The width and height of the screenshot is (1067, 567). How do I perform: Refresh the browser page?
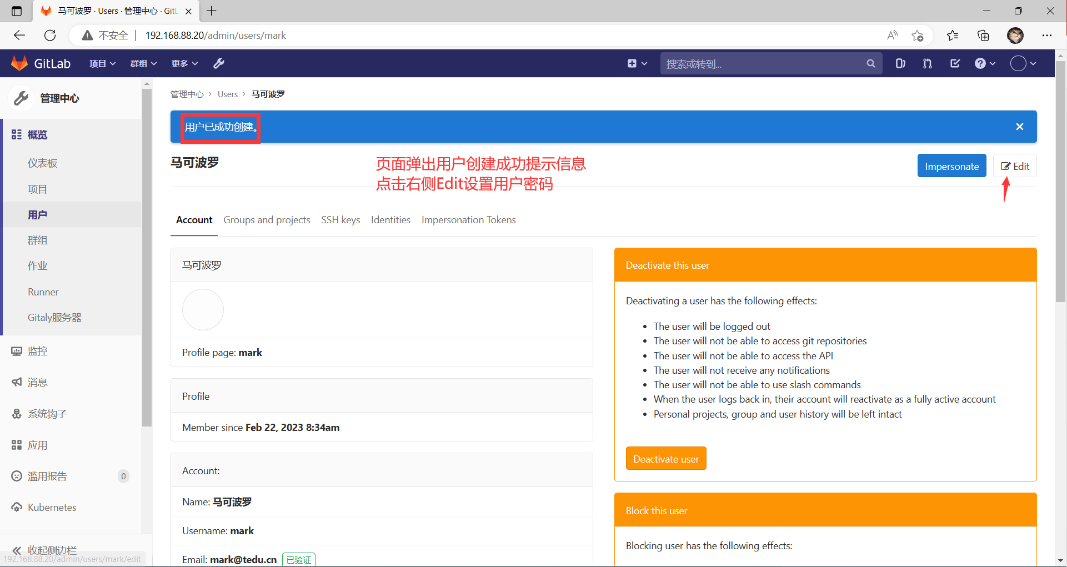[50, 36]
